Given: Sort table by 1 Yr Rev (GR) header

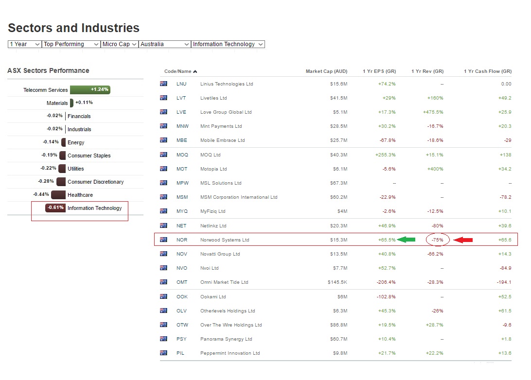Looking at the screenshot, I should click(427, 71).
